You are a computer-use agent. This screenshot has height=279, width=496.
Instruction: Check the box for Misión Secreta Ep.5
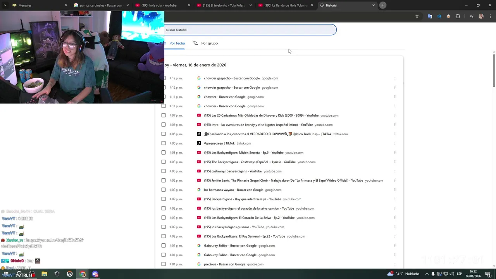pyautogui.click(x=164, y=153)
